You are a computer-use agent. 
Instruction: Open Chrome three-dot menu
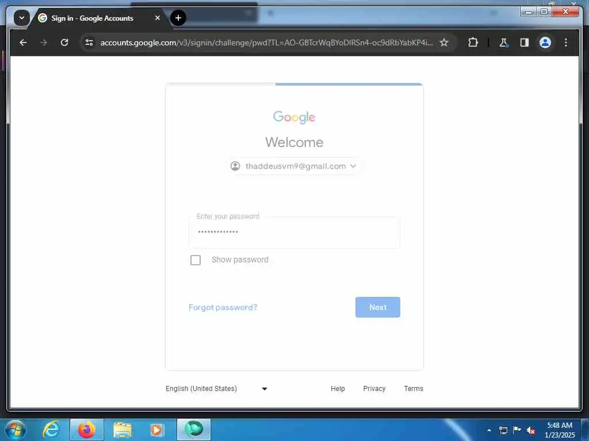pos(566,42)
